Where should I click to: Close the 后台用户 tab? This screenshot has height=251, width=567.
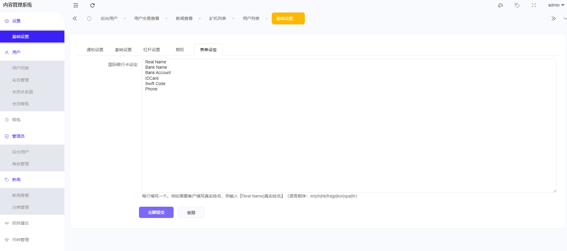tap(125, 19)
